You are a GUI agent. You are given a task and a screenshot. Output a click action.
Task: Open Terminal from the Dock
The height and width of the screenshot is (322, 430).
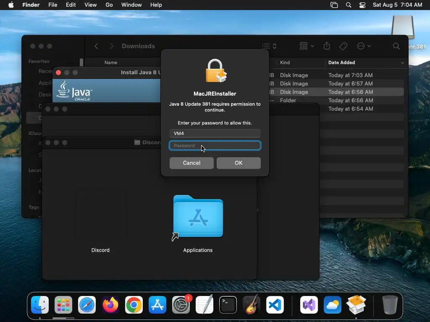point(228,305)
